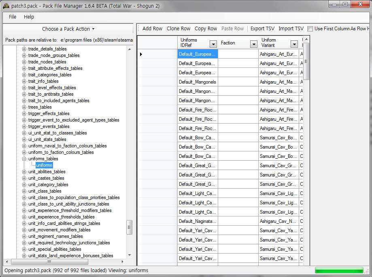Enable Use First Column As Row Header checkbox
This screenshot has height=277, width=372.
pyautogui.click(x=310, y=29)
